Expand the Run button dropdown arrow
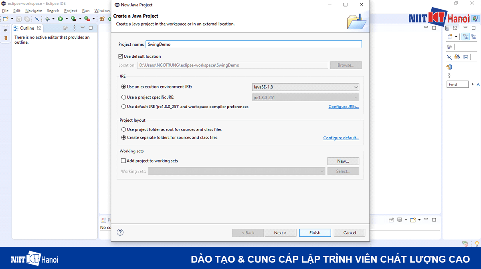 pos(67,18)
